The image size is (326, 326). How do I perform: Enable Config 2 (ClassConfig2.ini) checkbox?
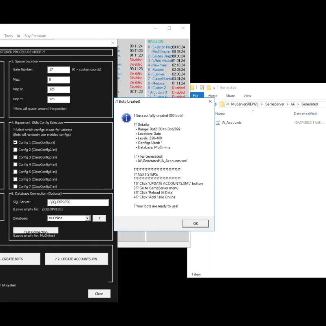tap(15, 150)
